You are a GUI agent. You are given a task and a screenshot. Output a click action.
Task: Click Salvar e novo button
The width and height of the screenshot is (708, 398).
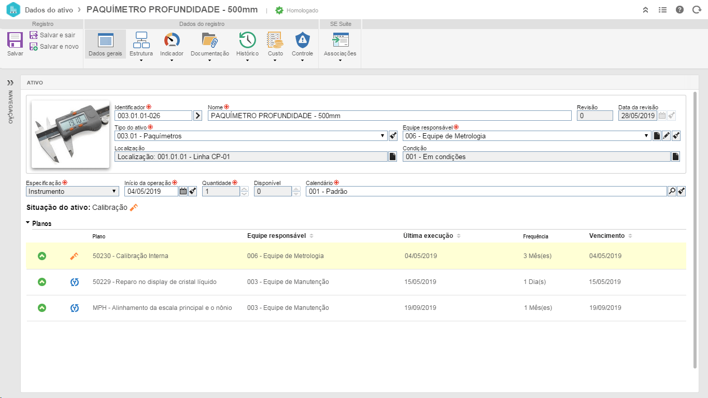point(54,47)
